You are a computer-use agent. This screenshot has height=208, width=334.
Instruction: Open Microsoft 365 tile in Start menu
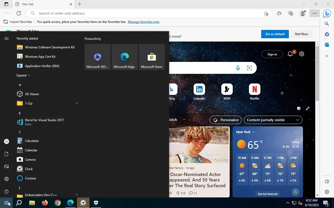coord(97,57)
